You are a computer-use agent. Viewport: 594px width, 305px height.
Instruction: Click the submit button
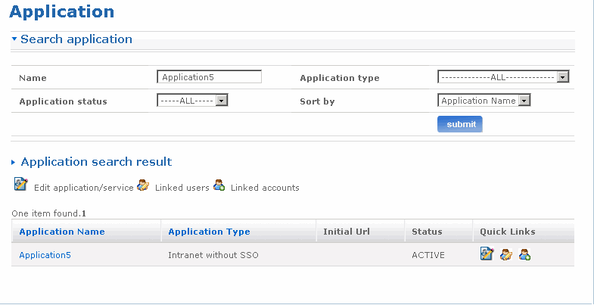tap(460, 124)
